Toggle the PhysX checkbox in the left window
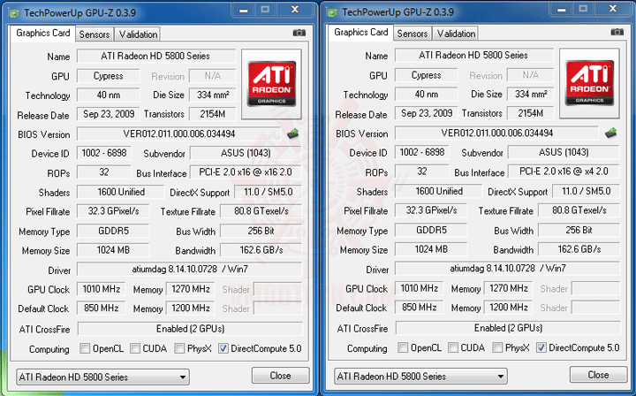 [x=179, y=348]
